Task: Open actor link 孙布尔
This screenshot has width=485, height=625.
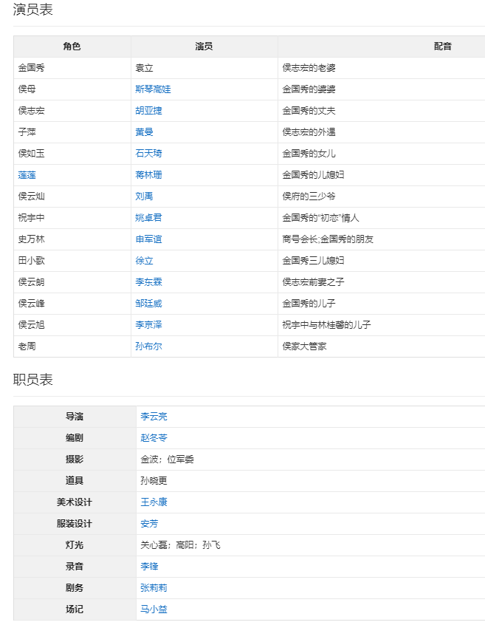Action: click(x=148, y=346)
